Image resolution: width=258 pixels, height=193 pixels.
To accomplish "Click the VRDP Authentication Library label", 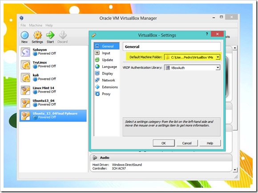I will [142, 67].
